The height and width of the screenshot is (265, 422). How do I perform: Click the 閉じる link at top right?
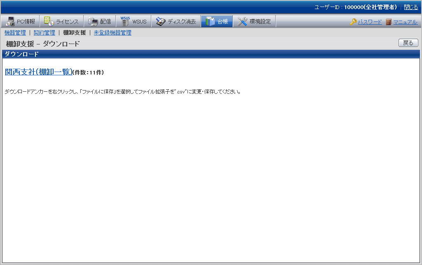click(x=411, y=7)
